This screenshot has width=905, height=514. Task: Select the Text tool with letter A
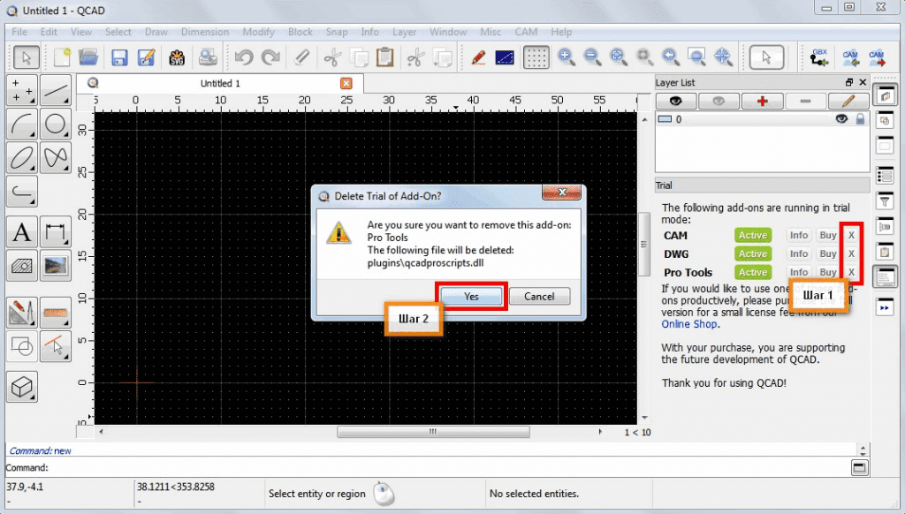(22, 232)
